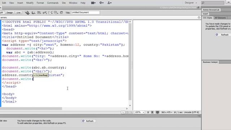231x130 pixels.
Task: Click the horizontal scrollbar thumb in code pane
Action: pos(31,109)
